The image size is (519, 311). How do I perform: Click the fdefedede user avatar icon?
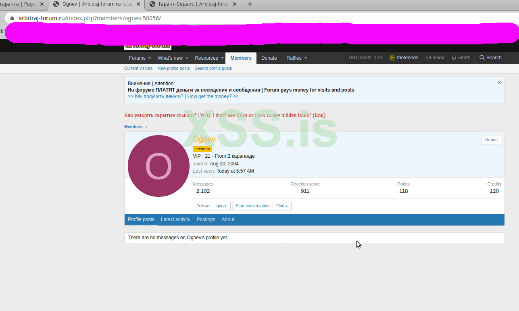[x=392, y=58]
